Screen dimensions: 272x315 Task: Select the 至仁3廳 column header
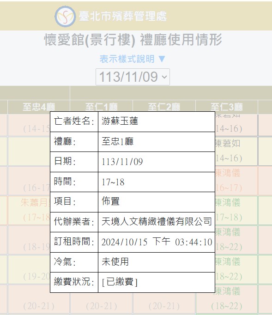[227, 107]
